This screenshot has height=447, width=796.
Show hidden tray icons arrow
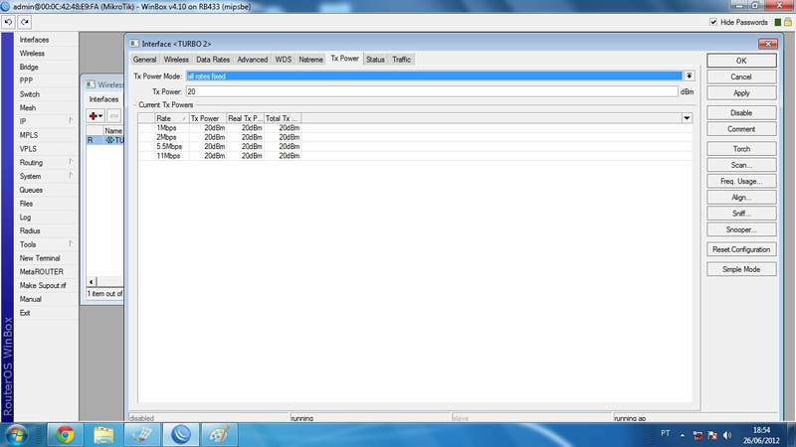coord(683,435)
